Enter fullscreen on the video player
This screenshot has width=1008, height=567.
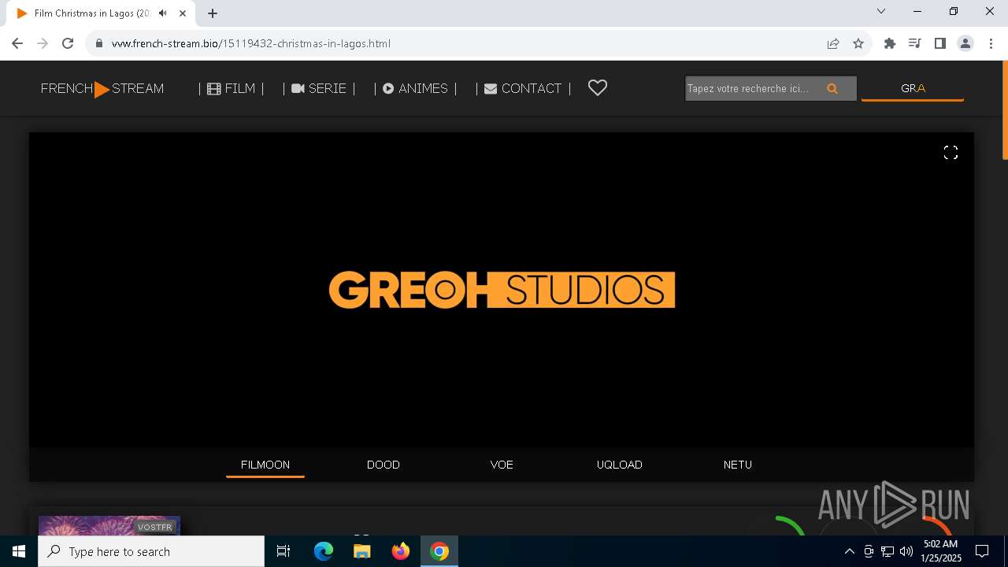click(951, 153)
